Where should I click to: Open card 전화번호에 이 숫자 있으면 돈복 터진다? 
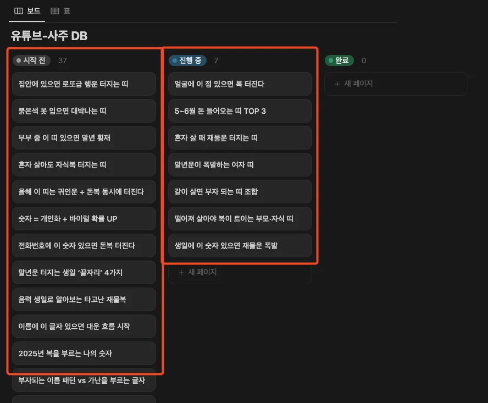(x=84, y=245)
